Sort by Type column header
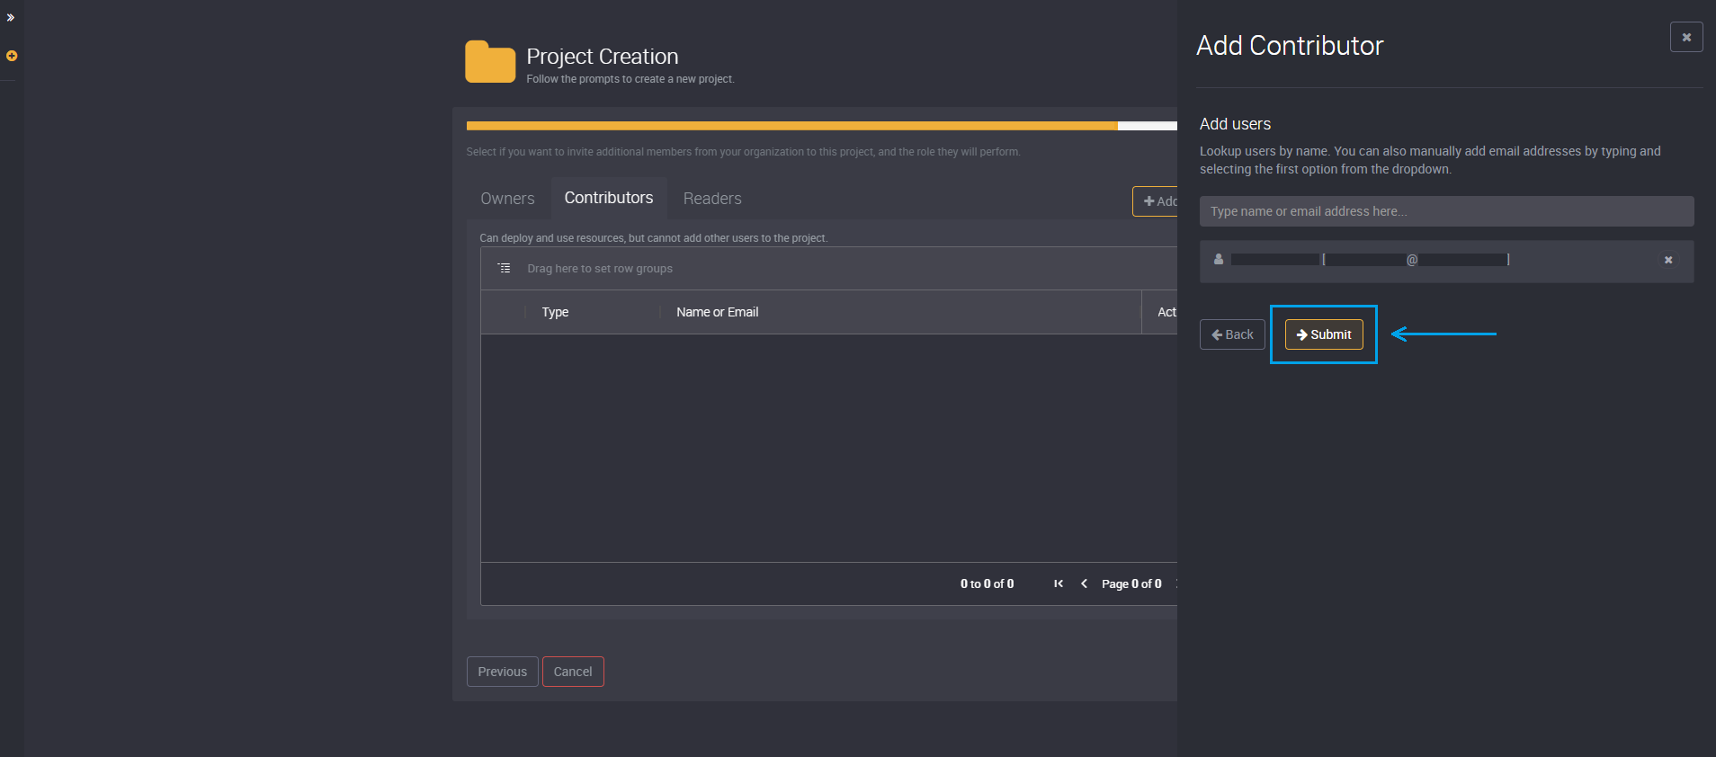 tap(555, 312)
